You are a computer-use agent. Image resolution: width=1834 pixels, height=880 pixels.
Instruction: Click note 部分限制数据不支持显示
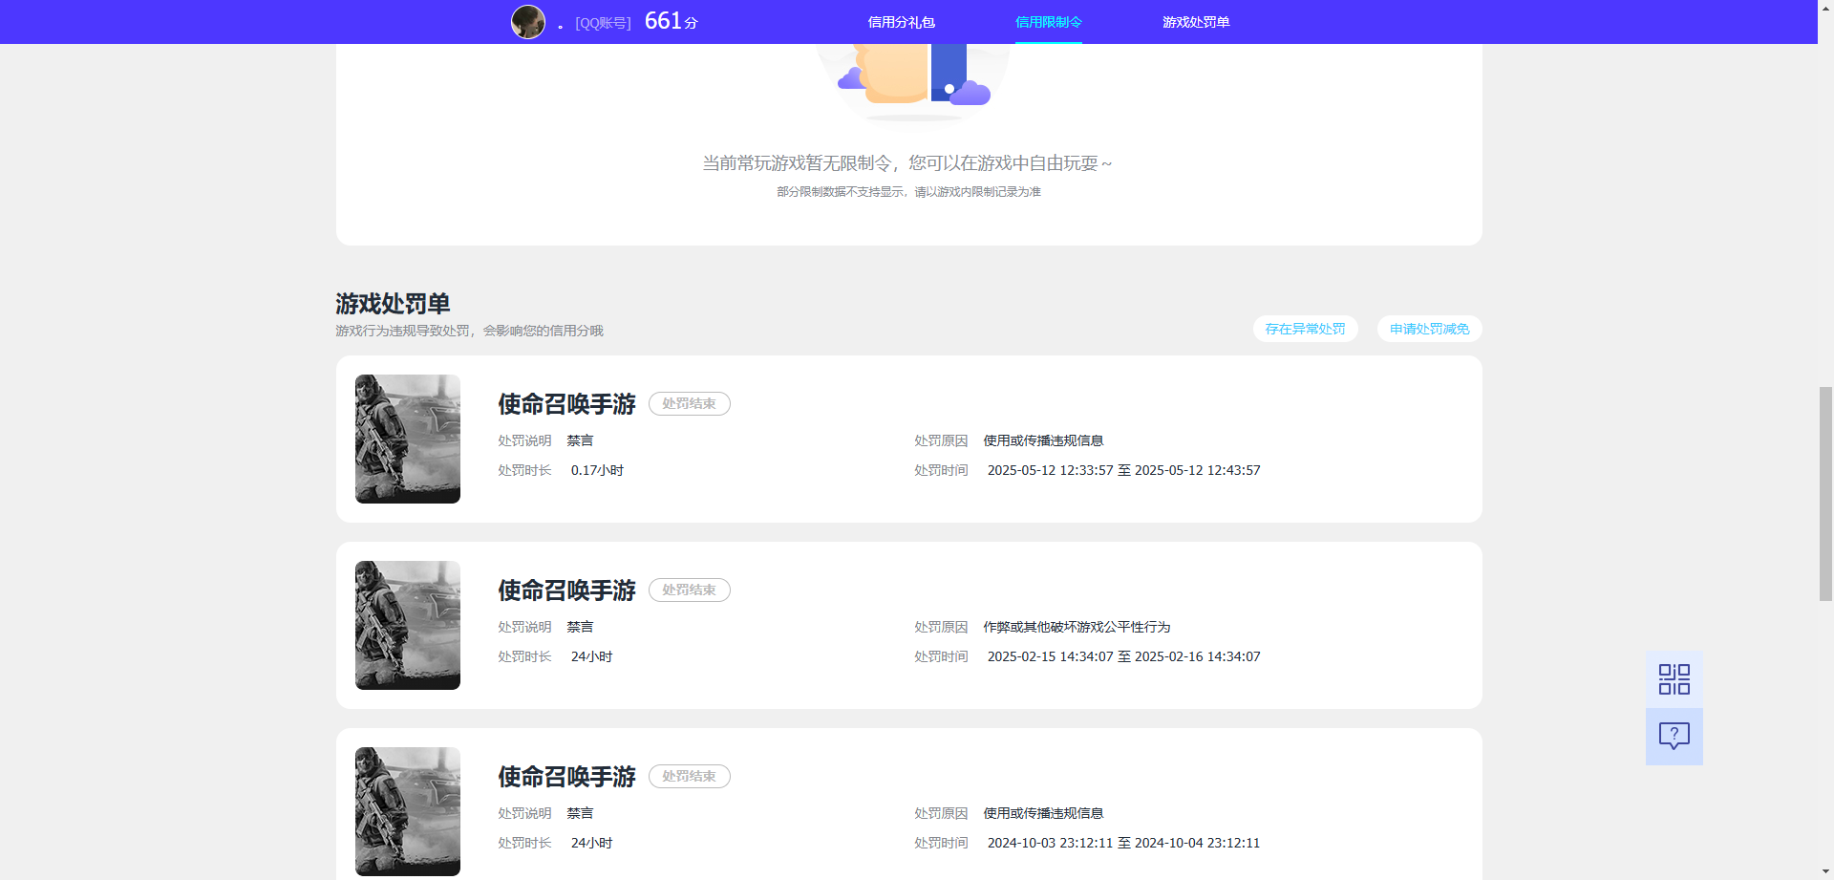coord(840,192)
